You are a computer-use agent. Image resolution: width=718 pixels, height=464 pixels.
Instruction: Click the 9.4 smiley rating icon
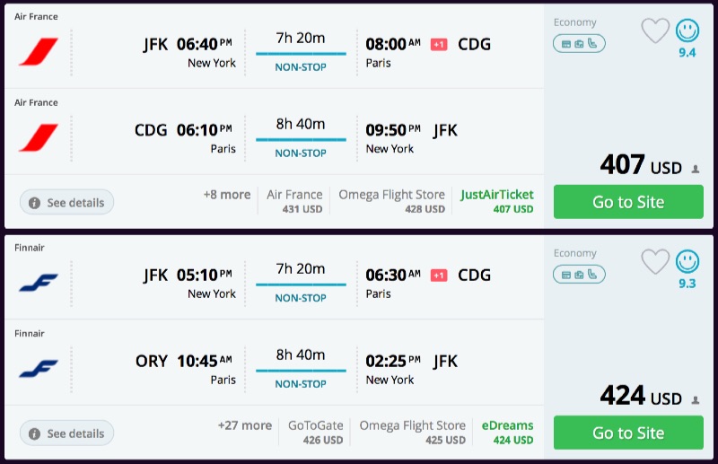point(687,31)
